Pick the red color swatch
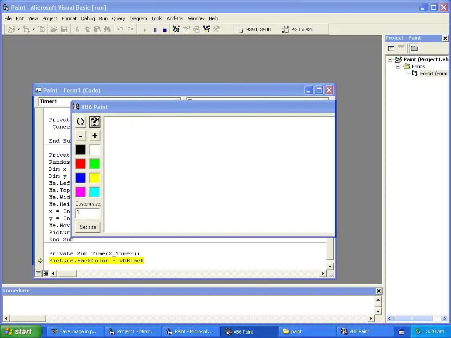Screen dimensions: 451x338 coord(81,164)
